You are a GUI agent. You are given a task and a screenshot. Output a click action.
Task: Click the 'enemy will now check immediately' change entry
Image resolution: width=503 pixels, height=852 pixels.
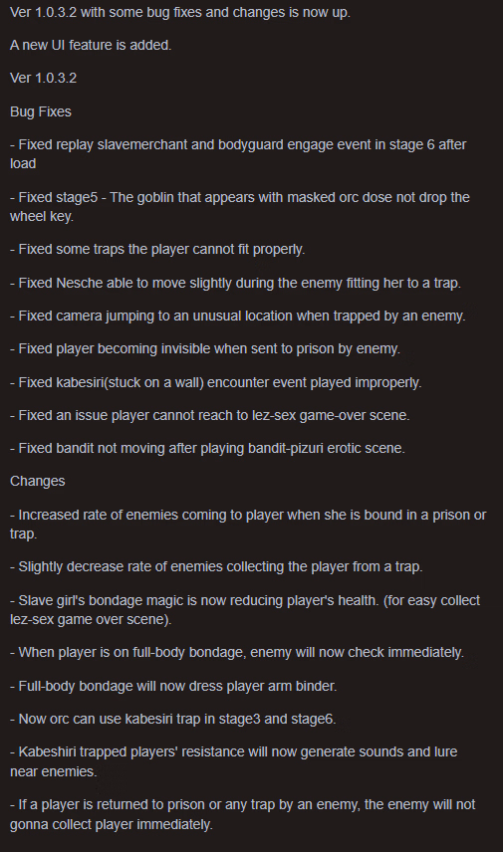(237, 653)
